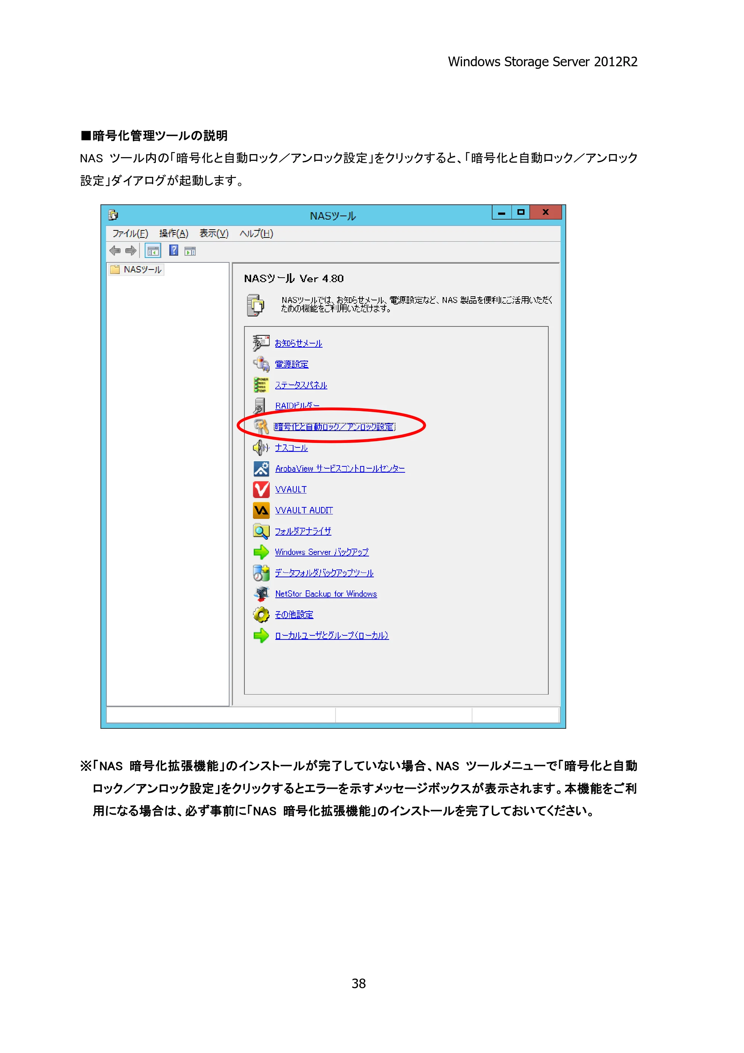The height and width of the screenshot is (1053, 744).
Task: Open the NetStor Backup for Windows link
Action: click(326, 593)
